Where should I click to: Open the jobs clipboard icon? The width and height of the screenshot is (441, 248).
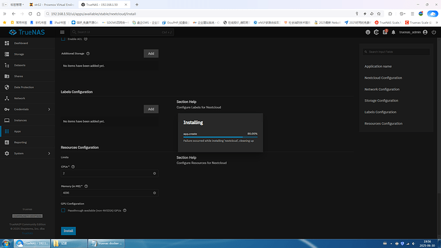(385, 32)
